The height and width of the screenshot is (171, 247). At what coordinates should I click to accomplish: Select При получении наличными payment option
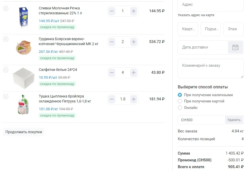[180, 95]
